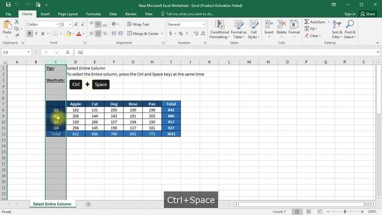The image size is (382, 215).
Task: Align text right in the cell
Action: point(105,33)
